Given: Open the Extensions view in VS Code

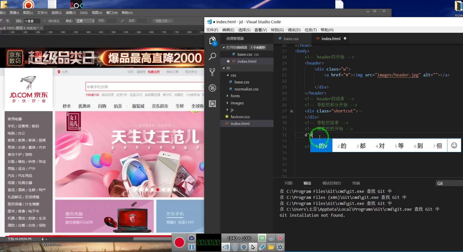Looking at the screenshot, I should click(212, 104).
